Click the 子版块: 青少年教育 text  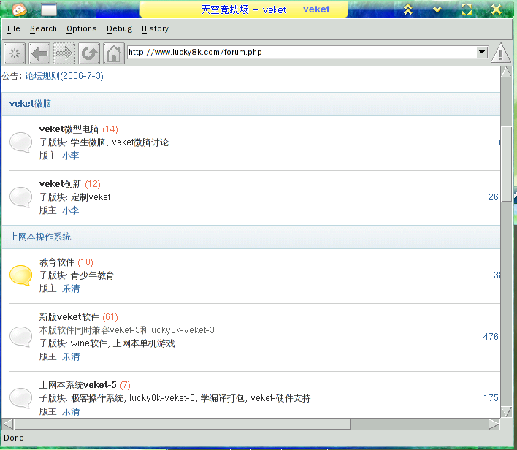coord(77,275)
